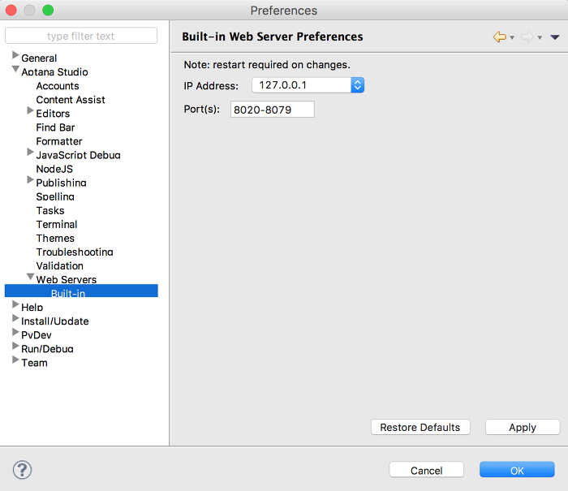Viewport: 568px width, 491px height.
Task: Collapse the Aptana Studio tree node
Action: pyautogui.click(x=15, y=69)
